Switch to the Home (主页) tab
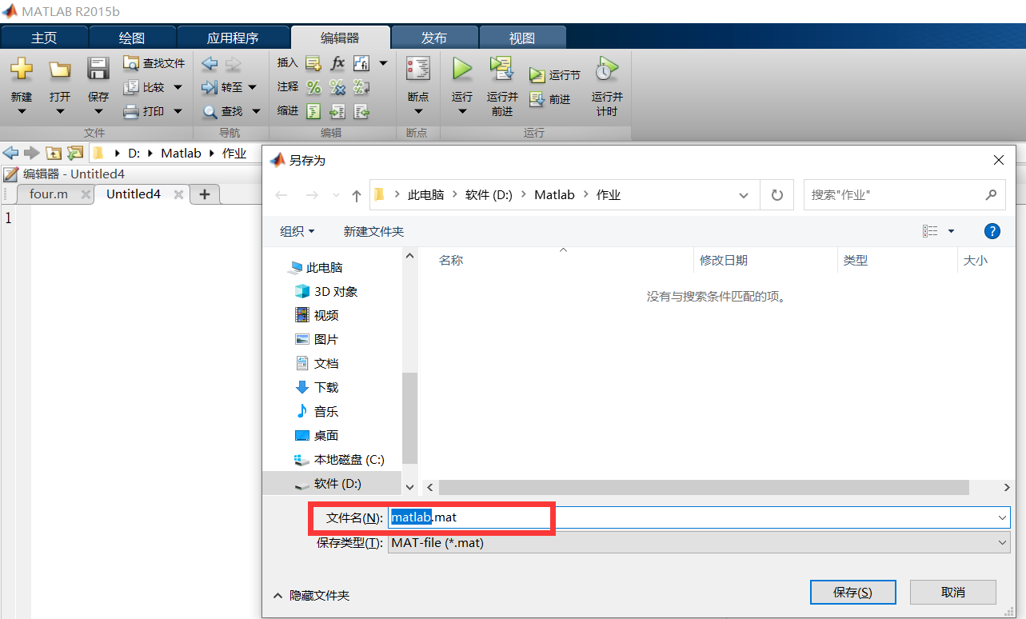Image resolution: width=1026 pixels, height=619 pixels. pyautogui.click(x=44, y=38)
